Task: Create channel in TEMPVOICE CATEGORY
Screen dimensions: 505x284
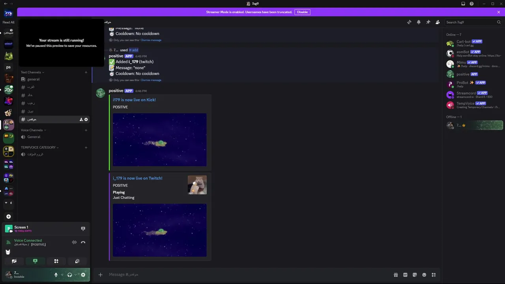Action: click(x=86, y=148)
